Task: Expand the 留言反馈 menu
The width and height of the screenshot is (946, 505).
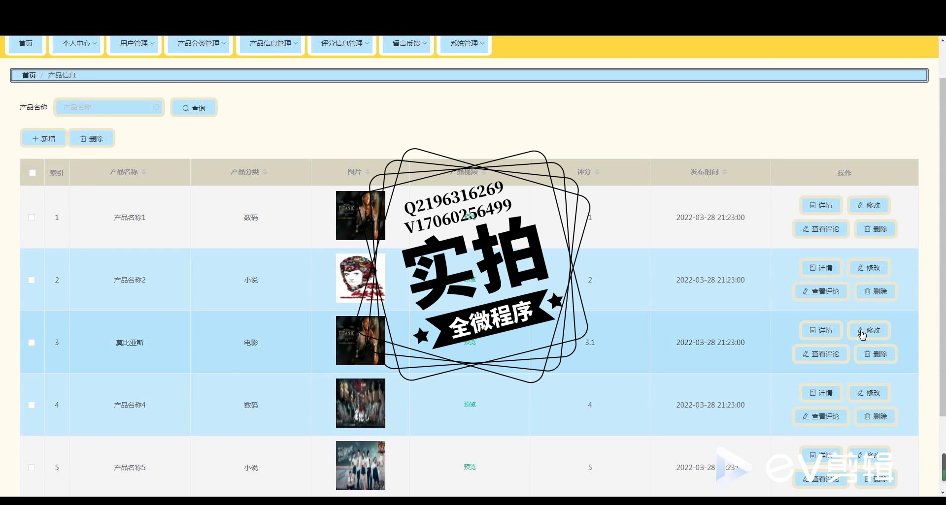Action: (x=406, y=43)
